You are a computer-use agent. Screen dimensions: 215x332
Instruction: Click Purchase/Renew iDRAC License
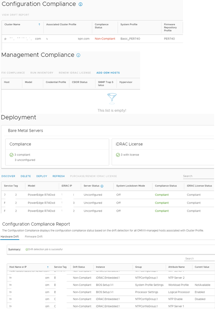point(93,176)
